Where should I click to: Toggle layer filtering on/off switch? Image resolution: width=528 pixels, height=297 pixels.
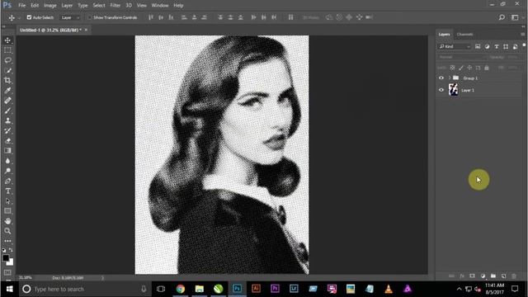pos(524,45)
